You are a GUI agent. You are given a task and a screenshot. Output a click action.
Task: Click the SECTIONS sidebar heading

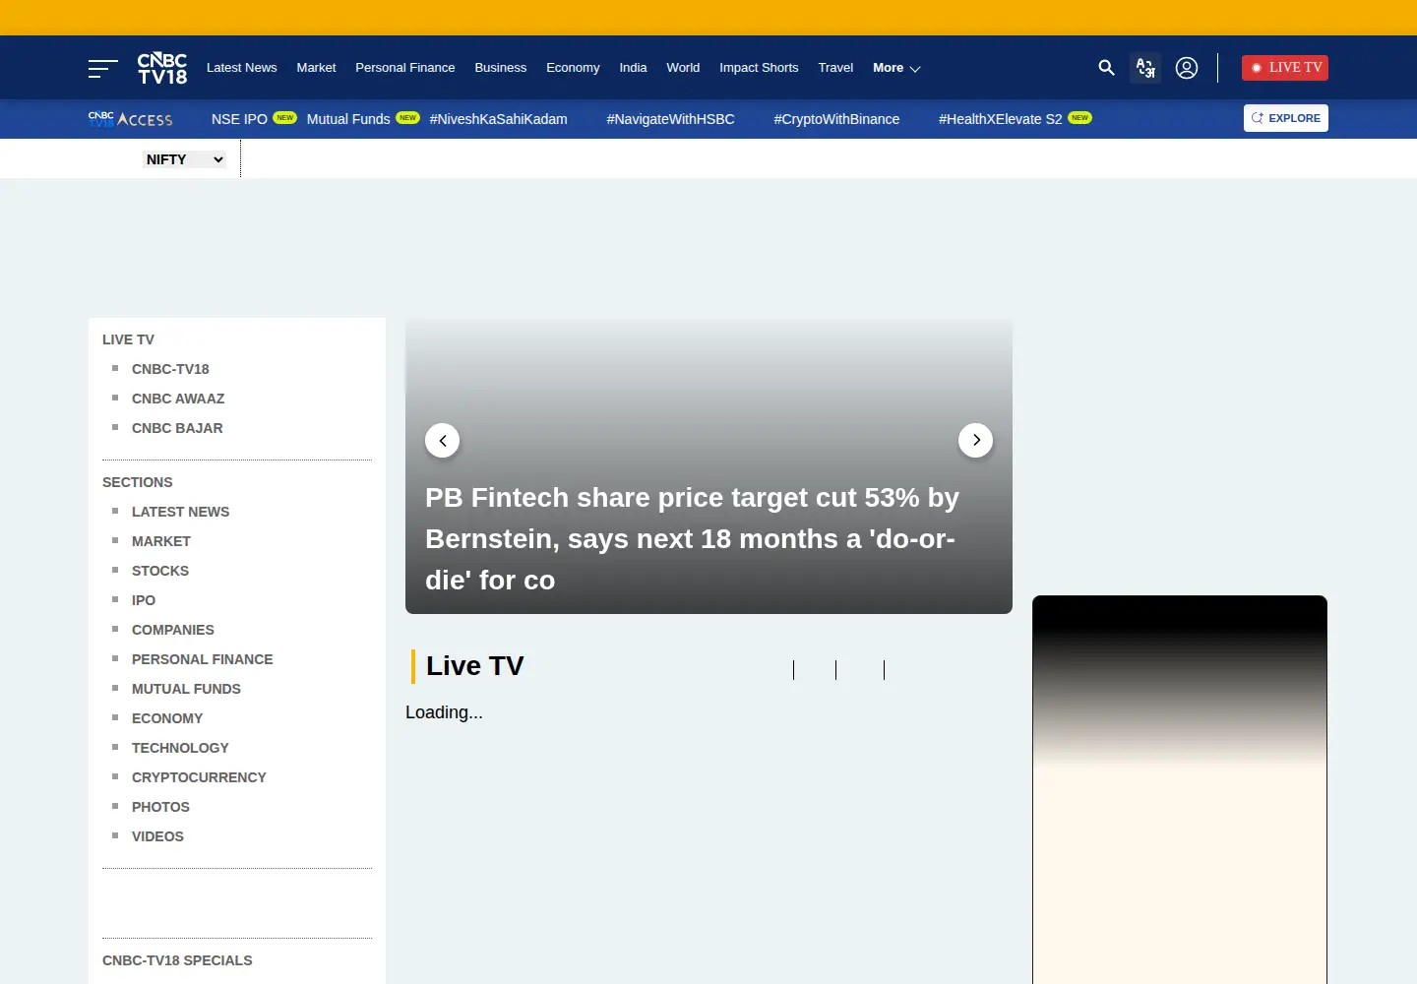[138, 482]
